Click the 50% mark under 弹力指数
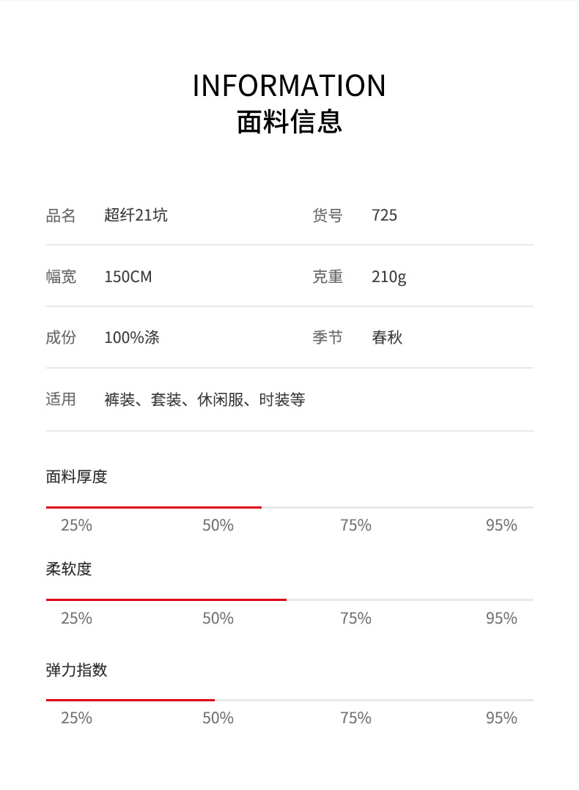Screen dimensions: 579x790 point(218,718)
